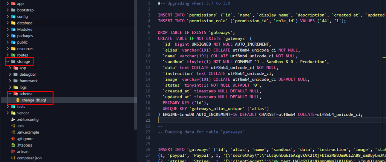Collapse the schema folder arrow
Viewport: 386px width, 162px height.
pyautogui.click(x=10, y=93)
